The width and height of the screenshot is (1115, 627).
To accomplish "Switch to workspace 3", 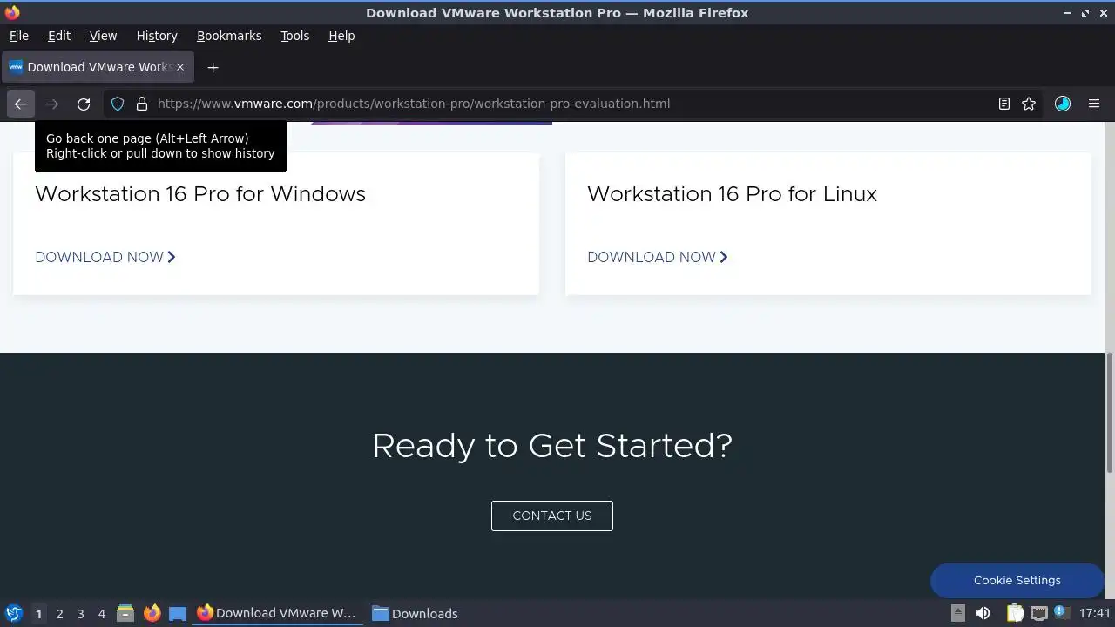I will 80,614.
